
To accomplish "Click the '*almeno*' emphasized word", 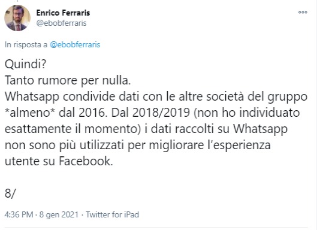I will point(30,113).
